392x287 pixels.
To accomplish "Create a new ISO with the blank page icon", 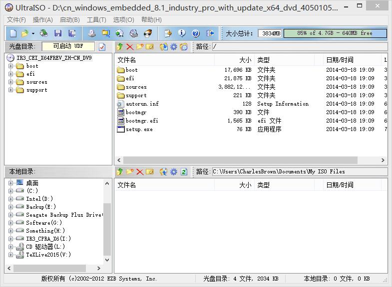I will 13,33.
